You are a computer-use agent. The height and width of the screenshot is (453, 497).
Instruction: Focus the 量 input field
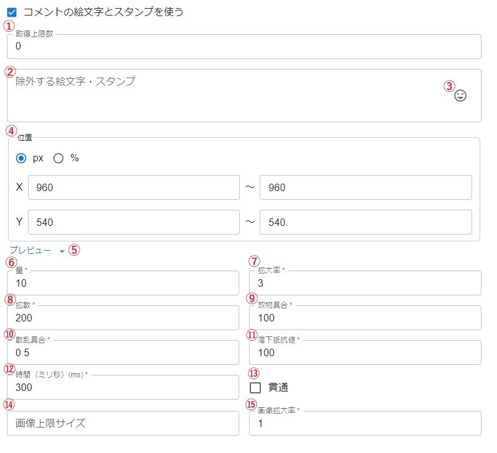123,283
